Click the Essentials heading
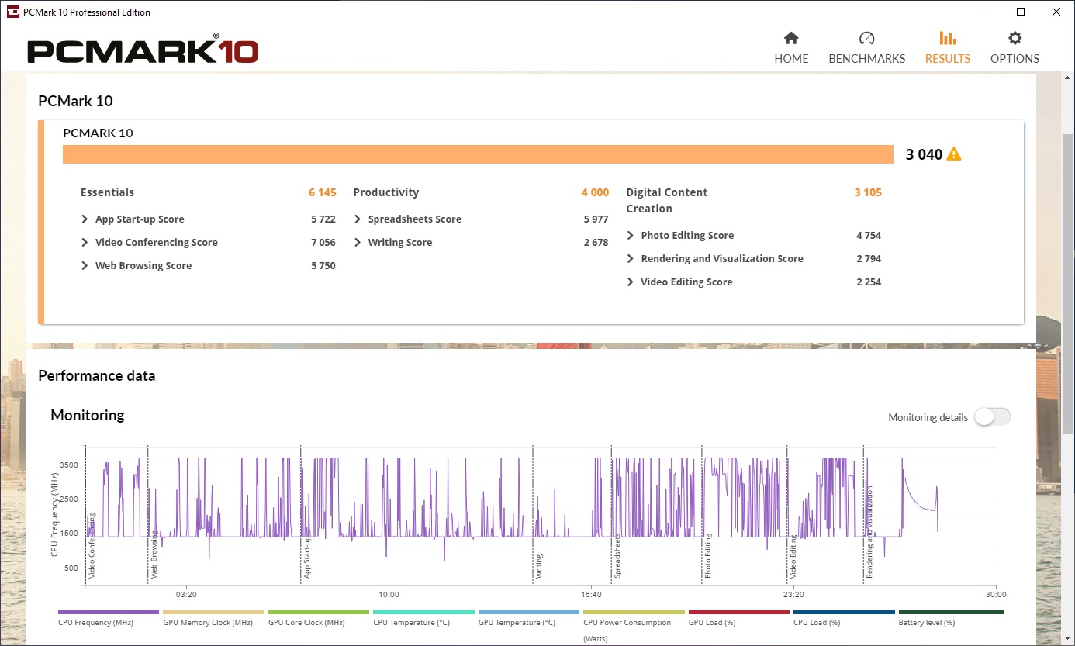This screenshot has width=1075, height=646. pyautogui.click(x=107, y=193)
